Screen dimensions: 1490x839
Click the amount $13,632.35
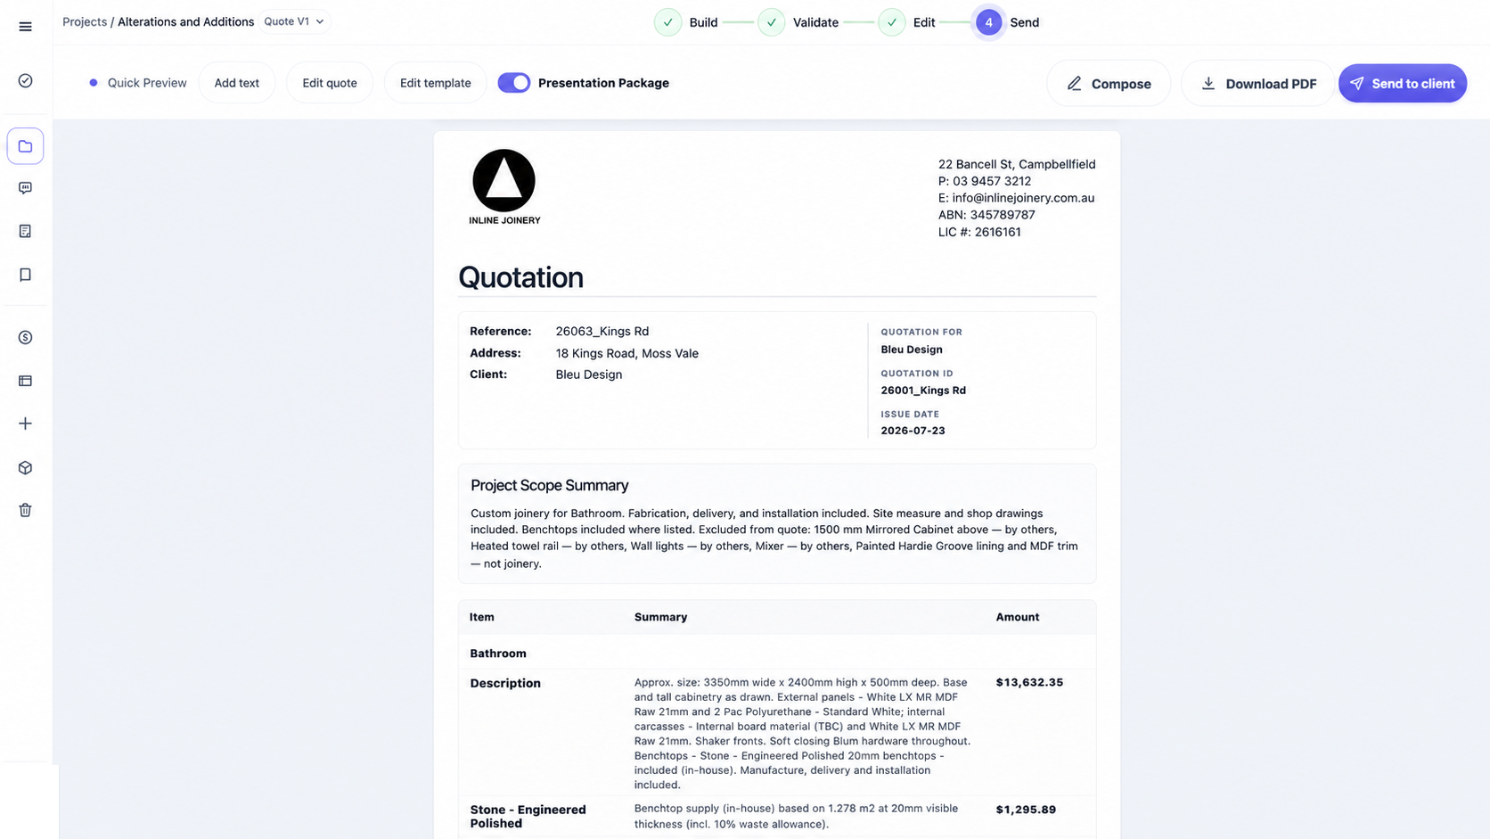1029,682
